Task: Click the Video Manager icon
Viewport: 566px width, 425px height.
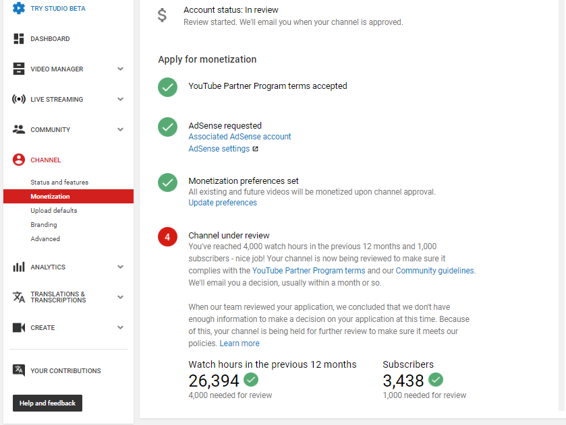Action: [19, 69]
